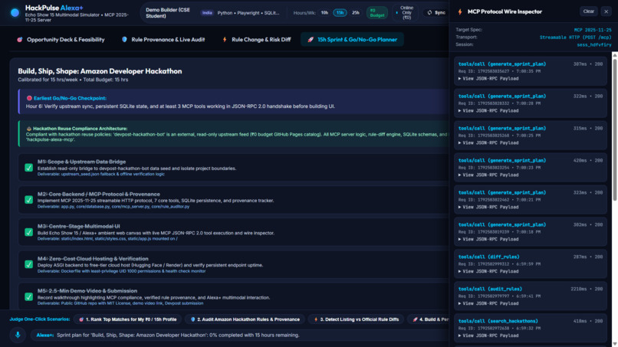The width and height of the screenshot is (618, 347).
Task: Uncheck the M2 Core Backend milestone checkbox
Action: click(x=29, y=200)
